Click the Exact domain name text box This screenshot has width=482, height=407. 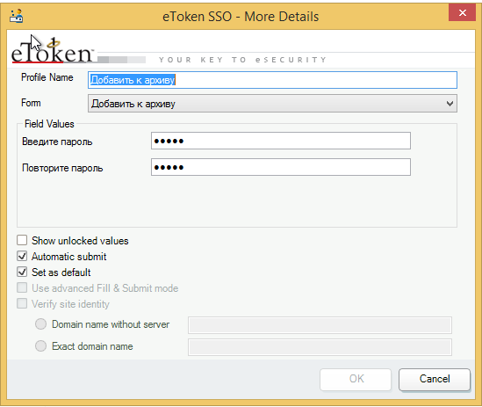point(320,347)
